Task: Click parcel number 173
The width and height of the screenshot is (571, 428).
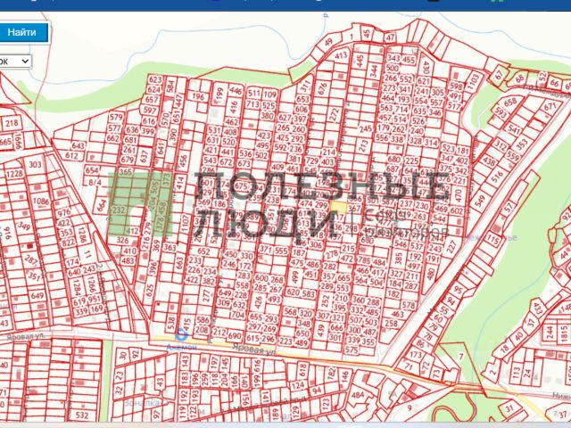Action: click(416, 354)
